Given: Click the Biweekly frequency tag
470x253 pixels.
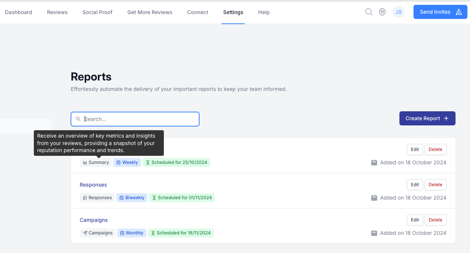Looking at the screenshot, I should tap(132, 198).
